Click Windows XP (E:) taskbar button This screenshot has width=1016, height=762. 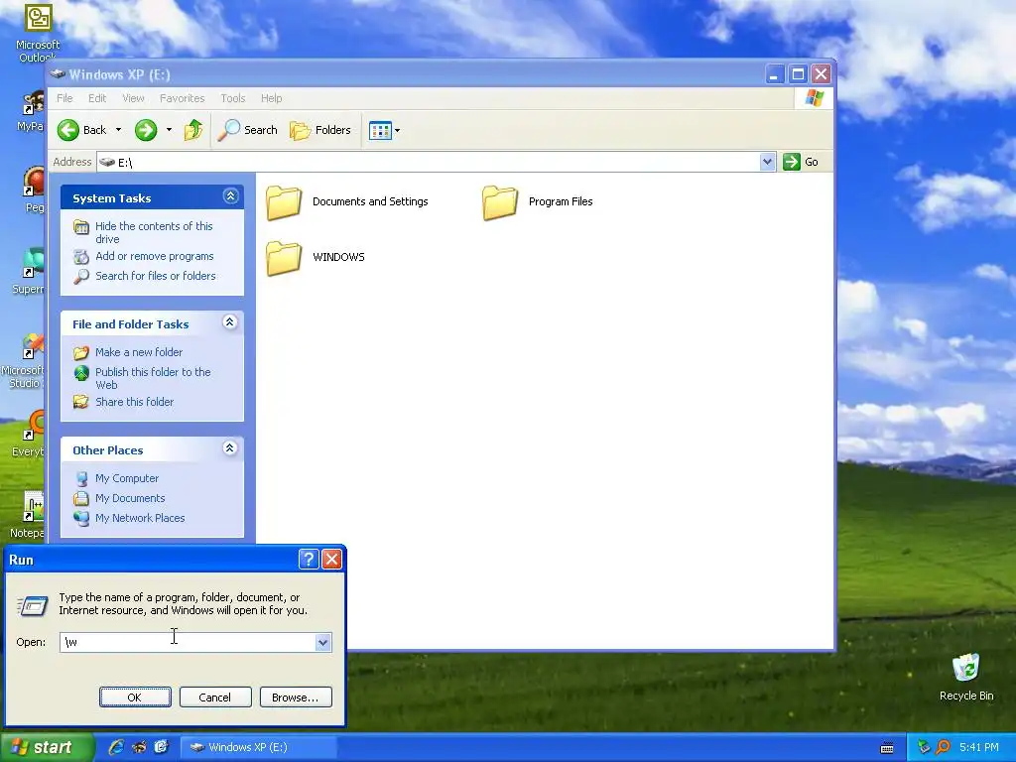coord(258,747)
